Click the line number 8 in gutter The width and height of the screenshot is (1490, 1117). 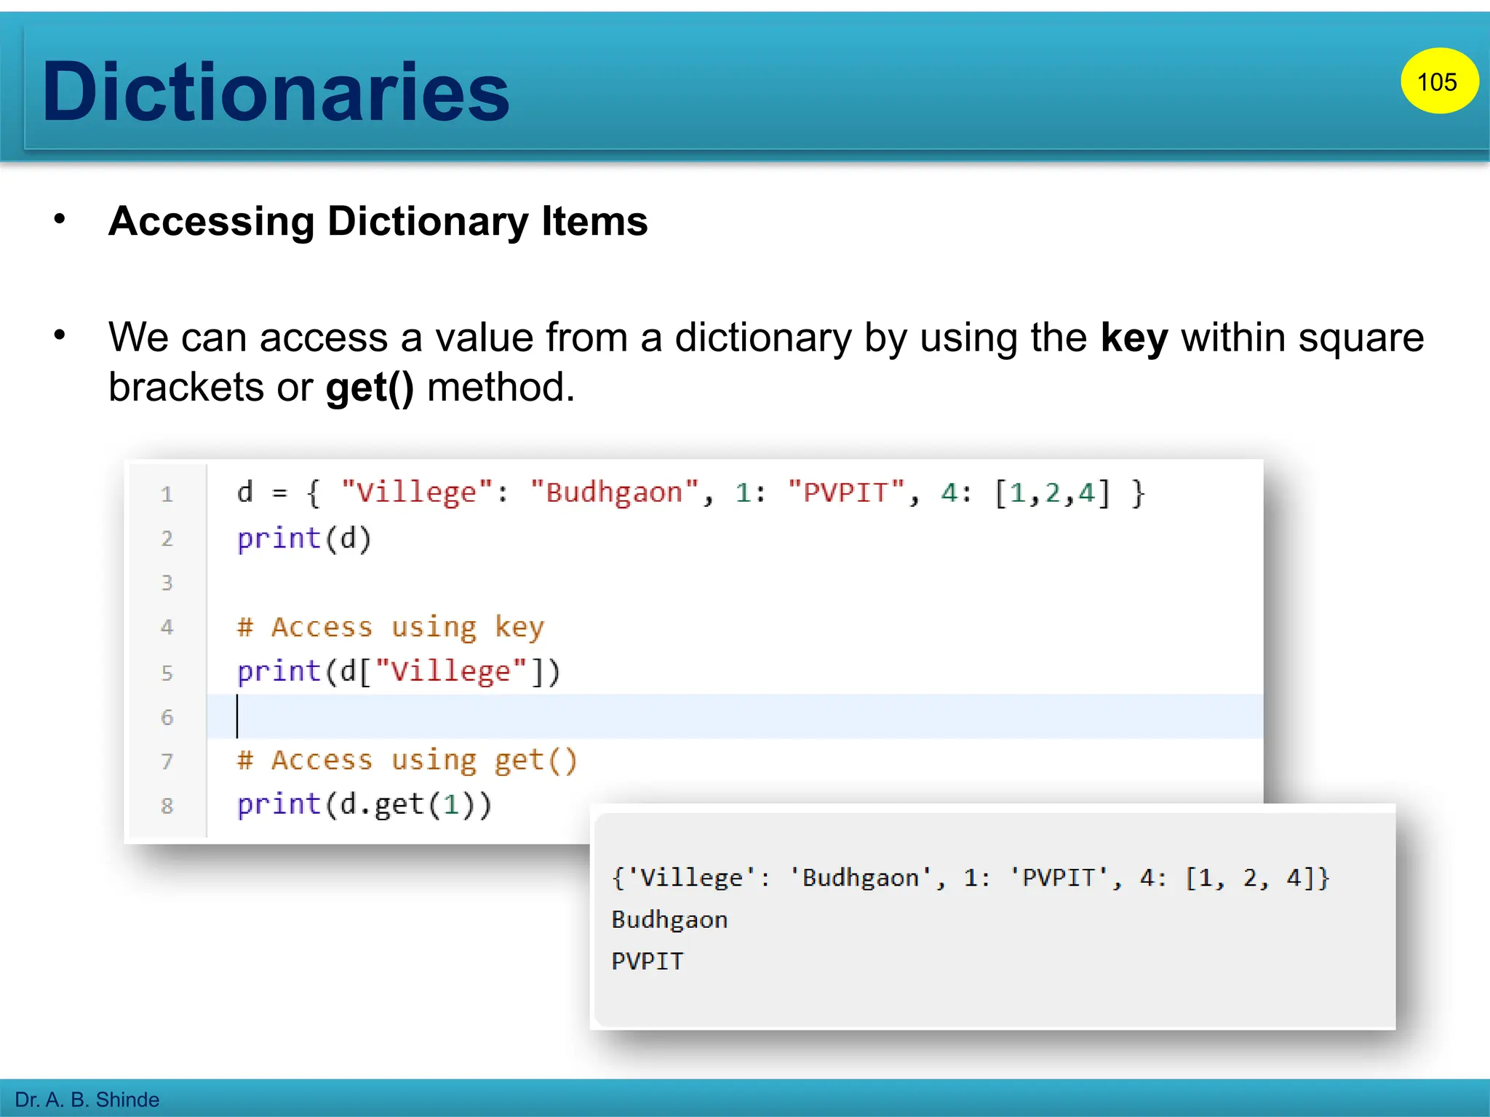pyautogui.click(x=167, y=806)
